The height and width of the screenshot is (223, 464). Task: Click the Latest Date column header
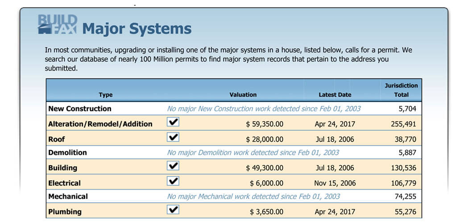(335, 95)
